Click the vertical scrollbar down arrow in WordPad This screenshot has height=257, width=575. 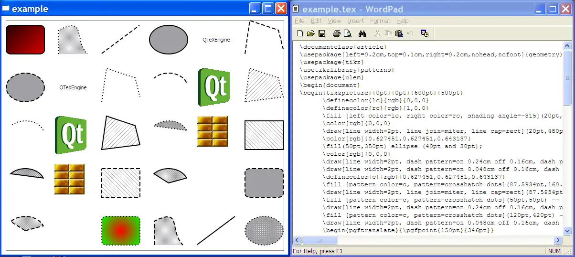567,231
